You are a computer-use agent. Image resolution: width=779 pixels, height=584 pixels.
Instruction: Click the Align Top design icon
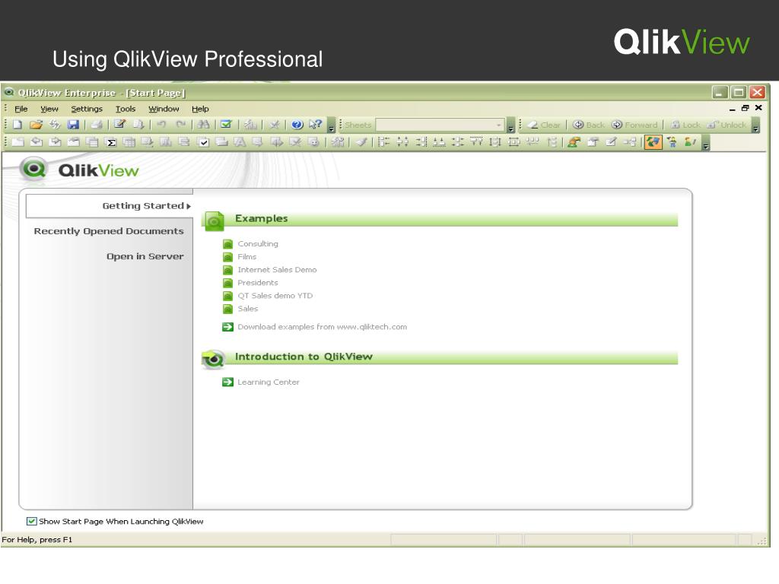pyautogui.click(x=476, y=142)
